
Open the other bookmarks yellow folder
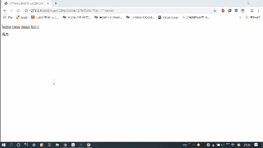(253, 17)
